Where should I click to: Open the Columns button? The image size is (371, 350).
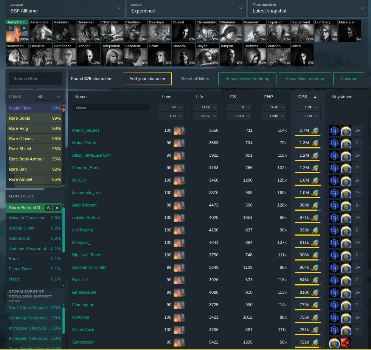click(x=349, y=79)
